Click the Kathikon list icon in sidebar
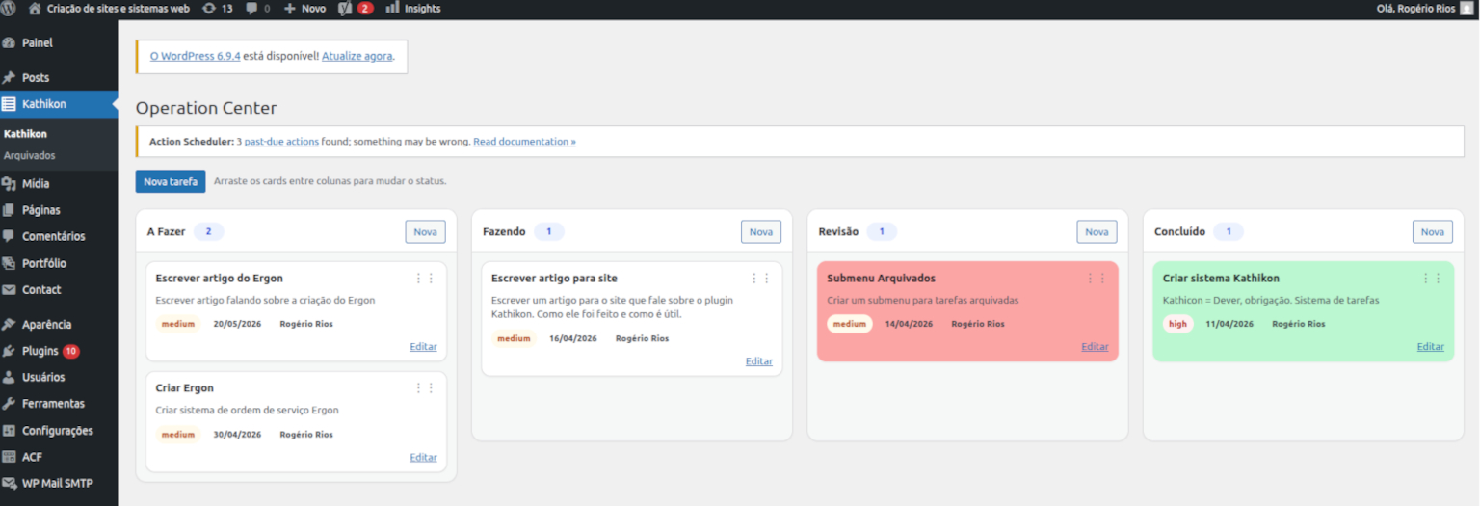Viewport: 1480px width, 506px height. [9, 104]
